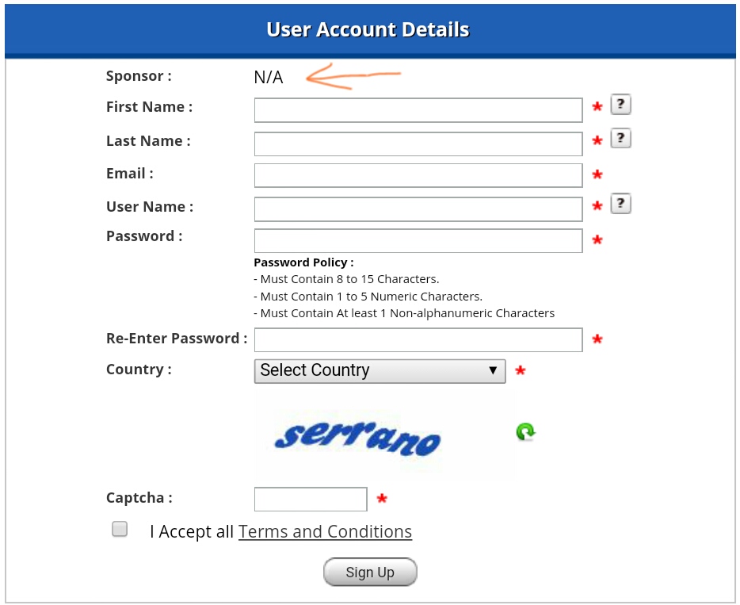The height and width of the screenshot is (605, 740).
Task: Click the N/A sponsor value
Action: click(x=268, y=77)
